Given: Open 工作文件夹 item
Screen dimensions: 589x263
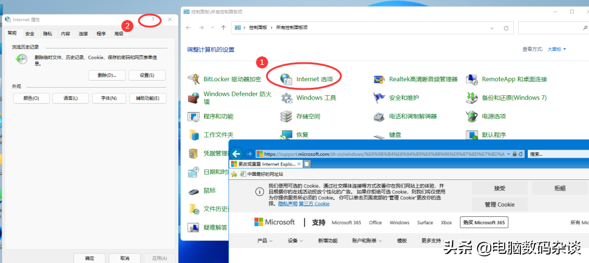Looking at the screenshot, I should click(x=210, y=135).
